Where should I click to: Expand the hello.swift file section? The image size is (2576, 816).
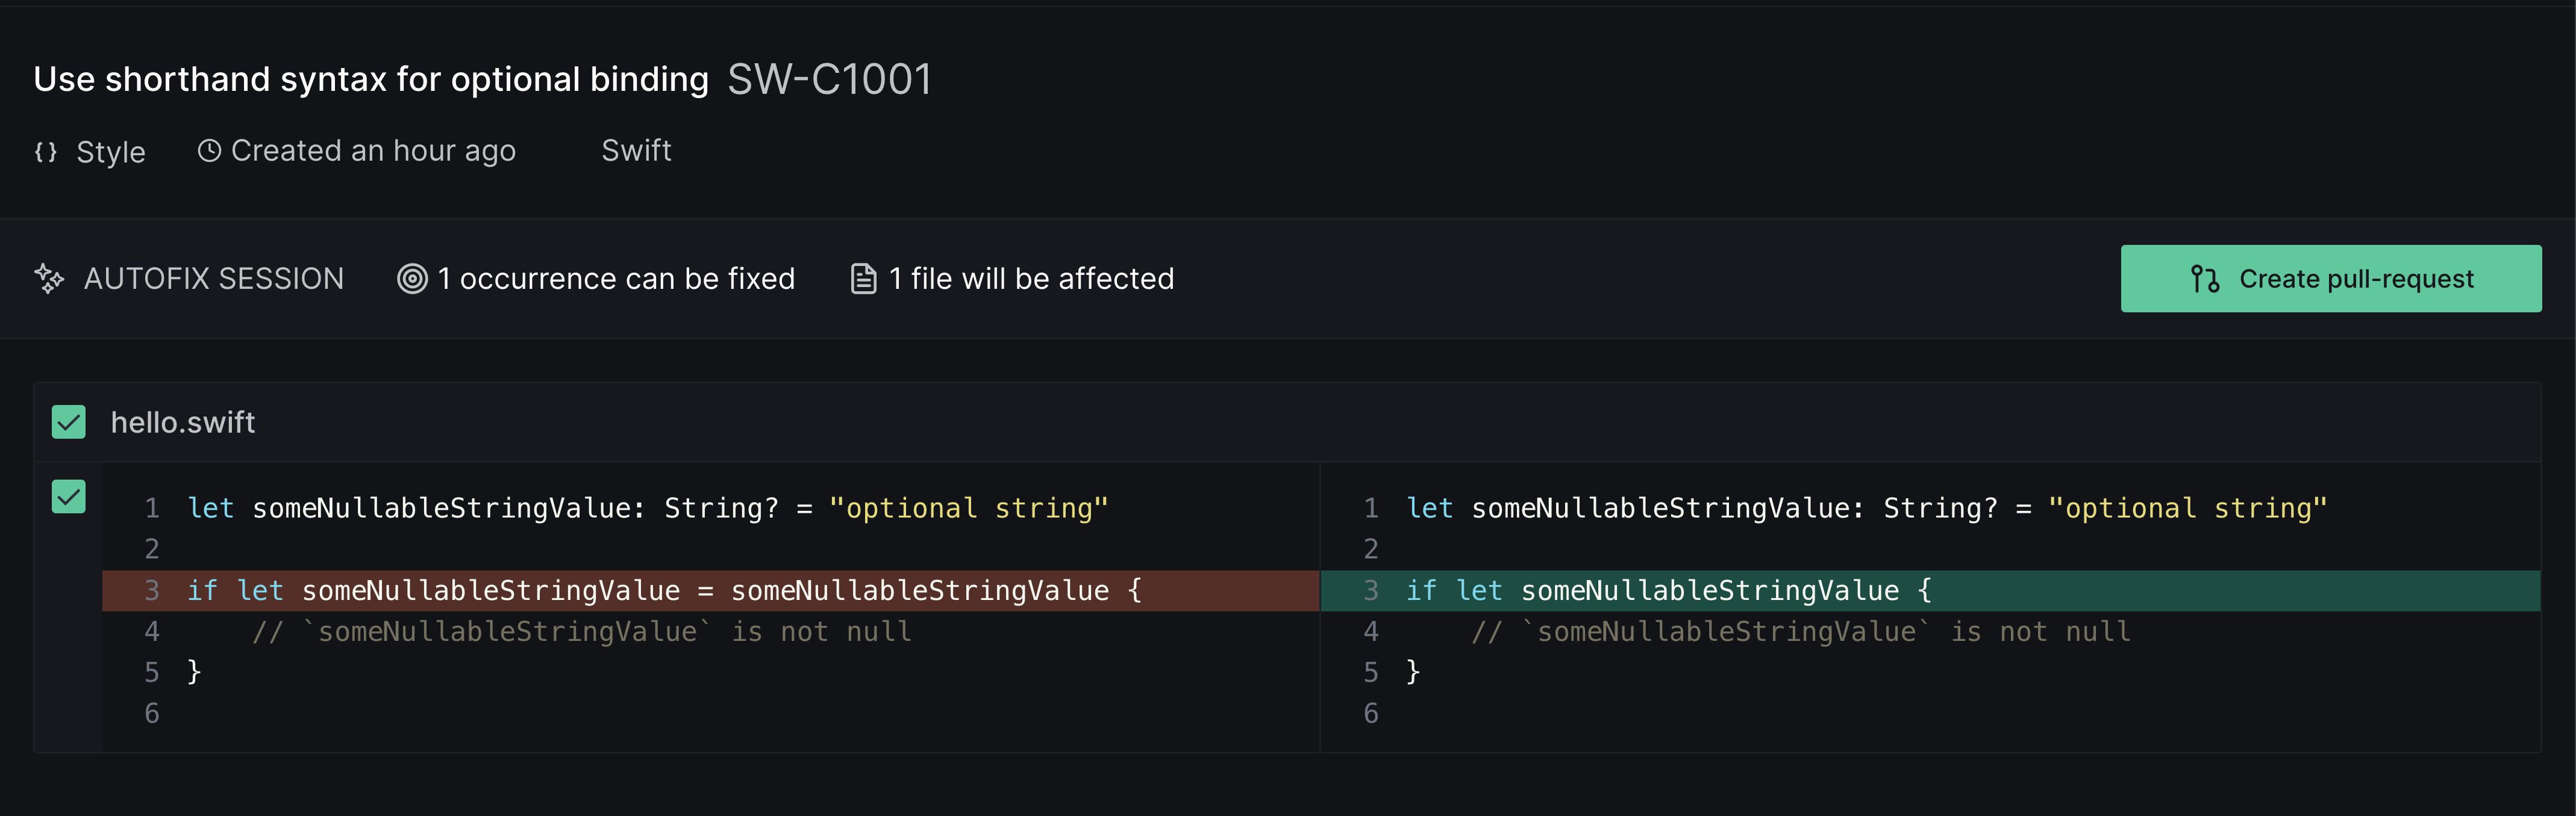pyautogui.click(x=183, y=421)
